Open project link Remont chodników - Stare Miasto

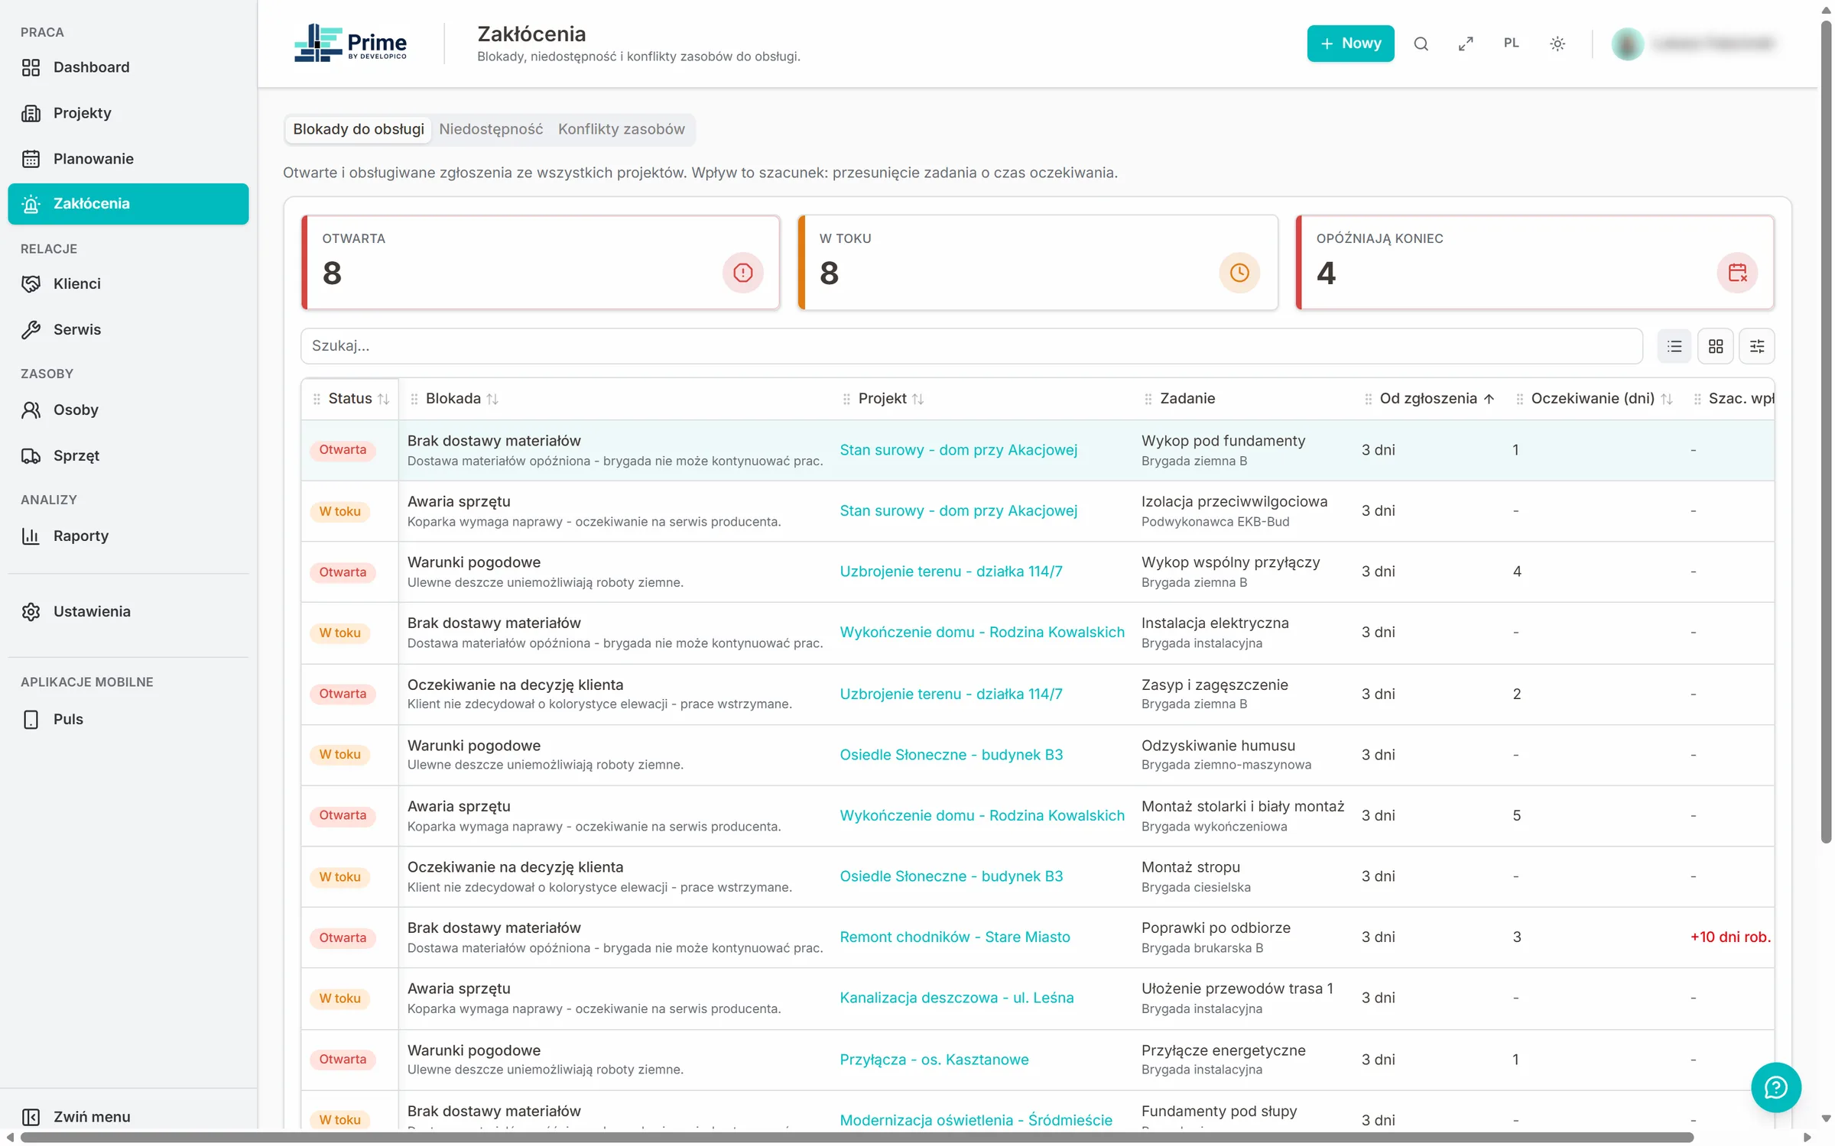coord(955,937)
